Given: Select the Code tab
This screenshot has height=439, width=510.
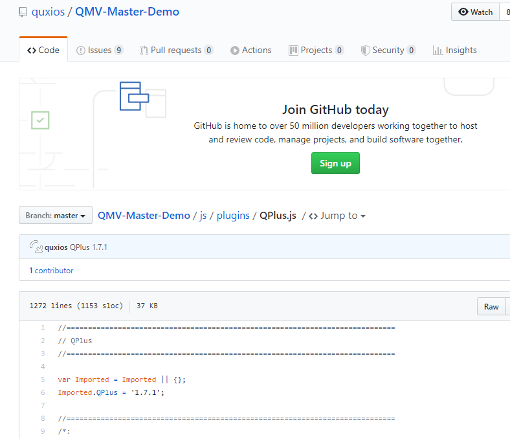Looking at the screenshot, I should [x=43, y=50].
